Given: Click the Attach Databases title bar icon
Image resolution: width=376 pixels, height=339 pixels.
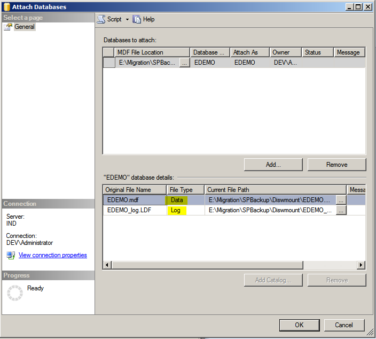Looking at the screenshot, I should tap(7, 7).
